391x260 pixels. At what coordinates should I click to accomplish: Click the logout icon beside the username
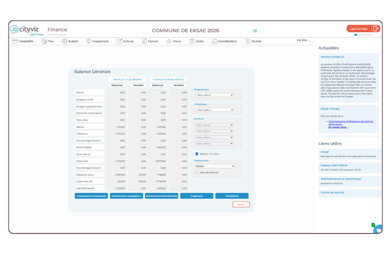coord(375,29)
